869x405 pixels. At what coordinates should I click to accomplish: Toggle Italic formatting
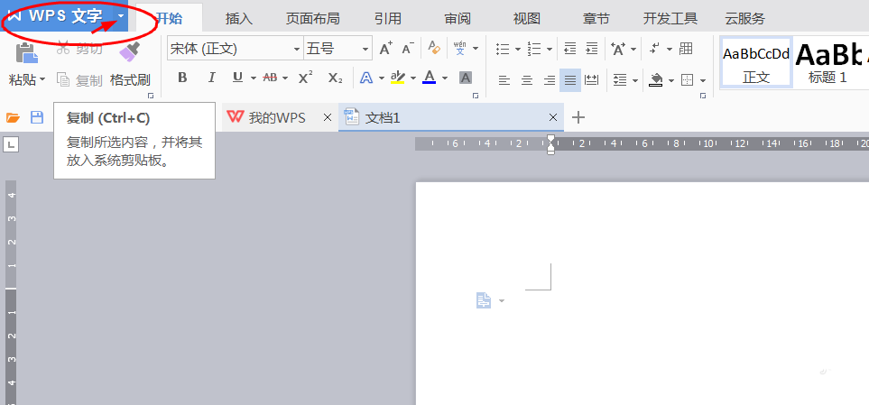(x=211, y=78)
